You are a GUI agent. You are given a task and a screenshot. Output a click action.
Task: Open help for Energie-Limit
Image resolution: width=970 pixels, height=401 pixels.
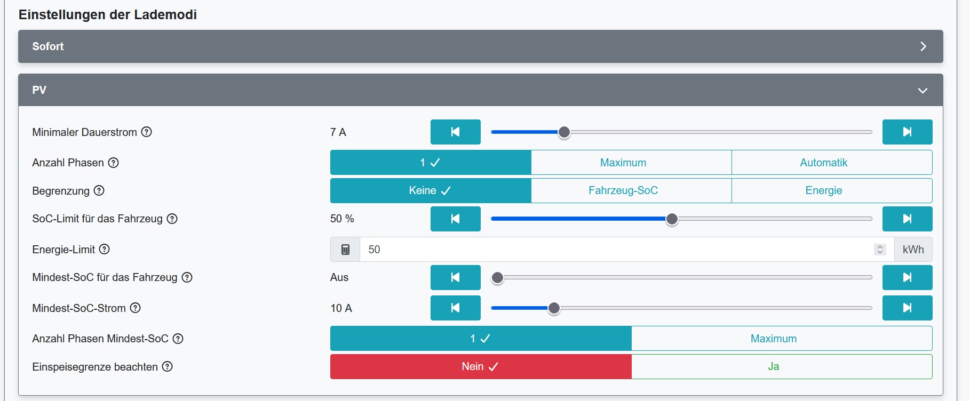coord(105,249)
